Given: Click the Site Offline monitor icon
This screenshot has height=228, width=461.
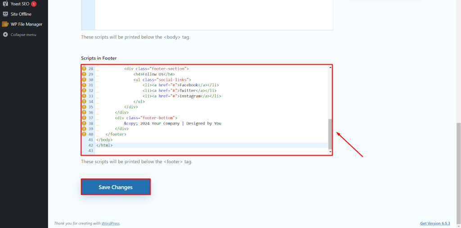Looking at the screenshot, I should (5, 14).
